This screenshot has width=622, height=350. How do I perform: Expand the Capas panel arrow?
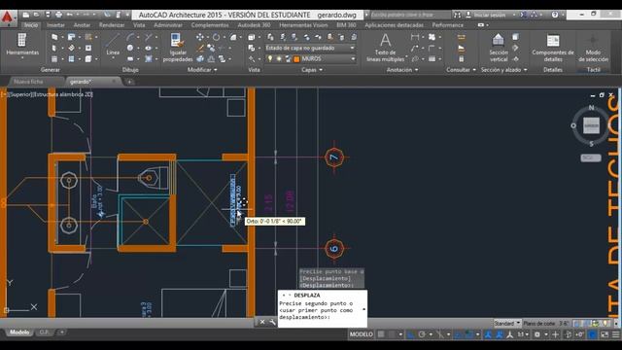321,70
